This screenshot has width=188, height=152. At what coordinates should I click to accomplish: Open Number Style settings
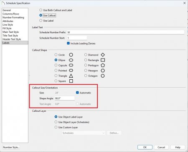[11, 147]
